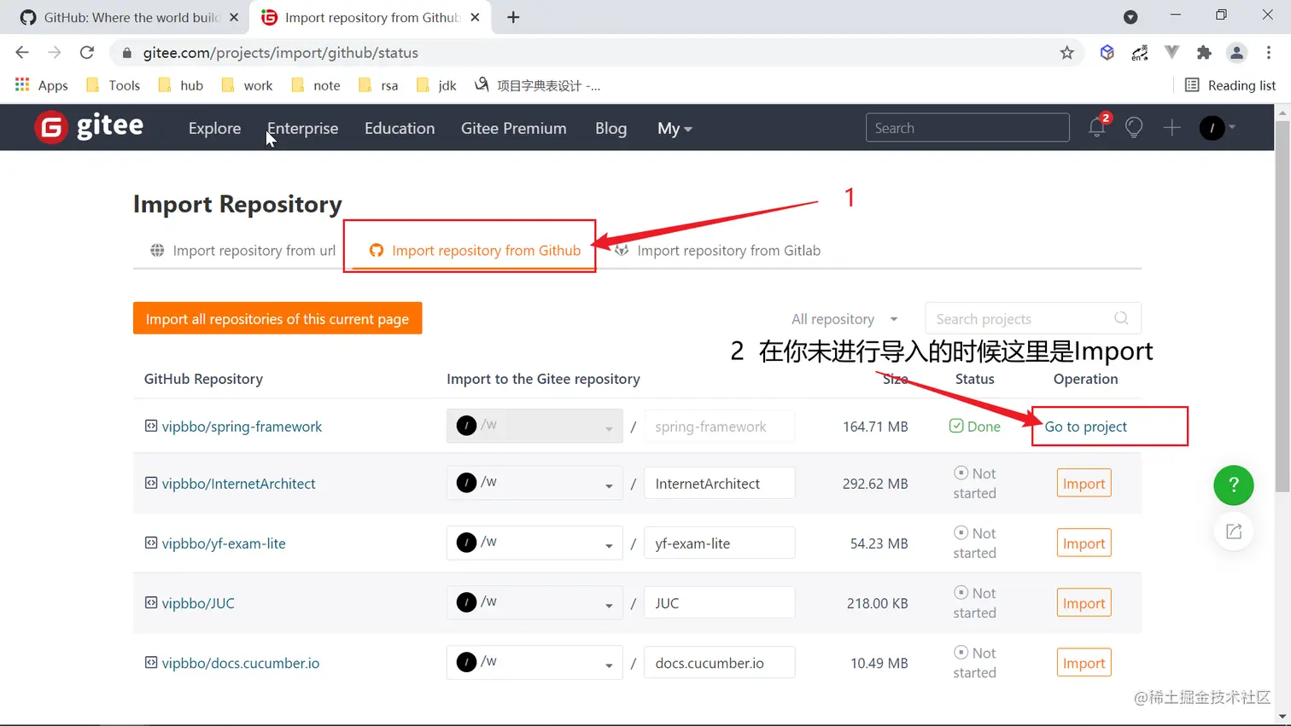Open the Reading list
This screenshot has width=1291, height=726.
point(1230,85)
